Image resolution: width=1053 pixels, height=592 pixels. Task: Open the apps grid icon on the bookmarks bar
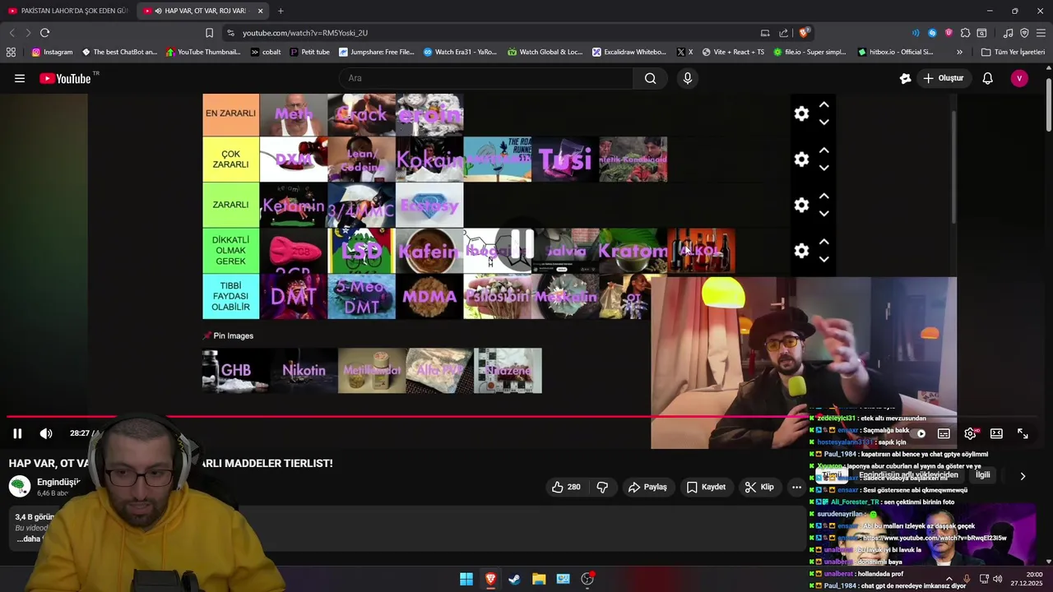pos(11,52)
